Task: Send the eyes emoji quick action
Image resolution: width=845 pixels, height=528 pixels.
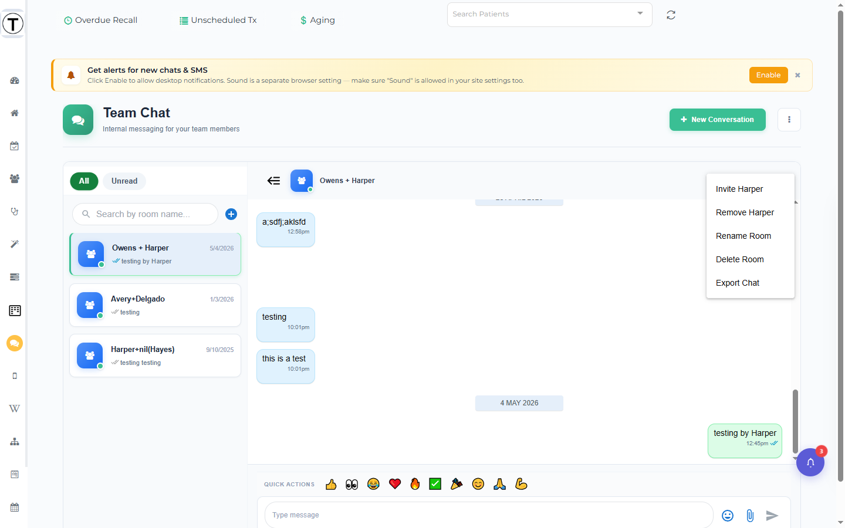Action: click(x=352, y=484)
